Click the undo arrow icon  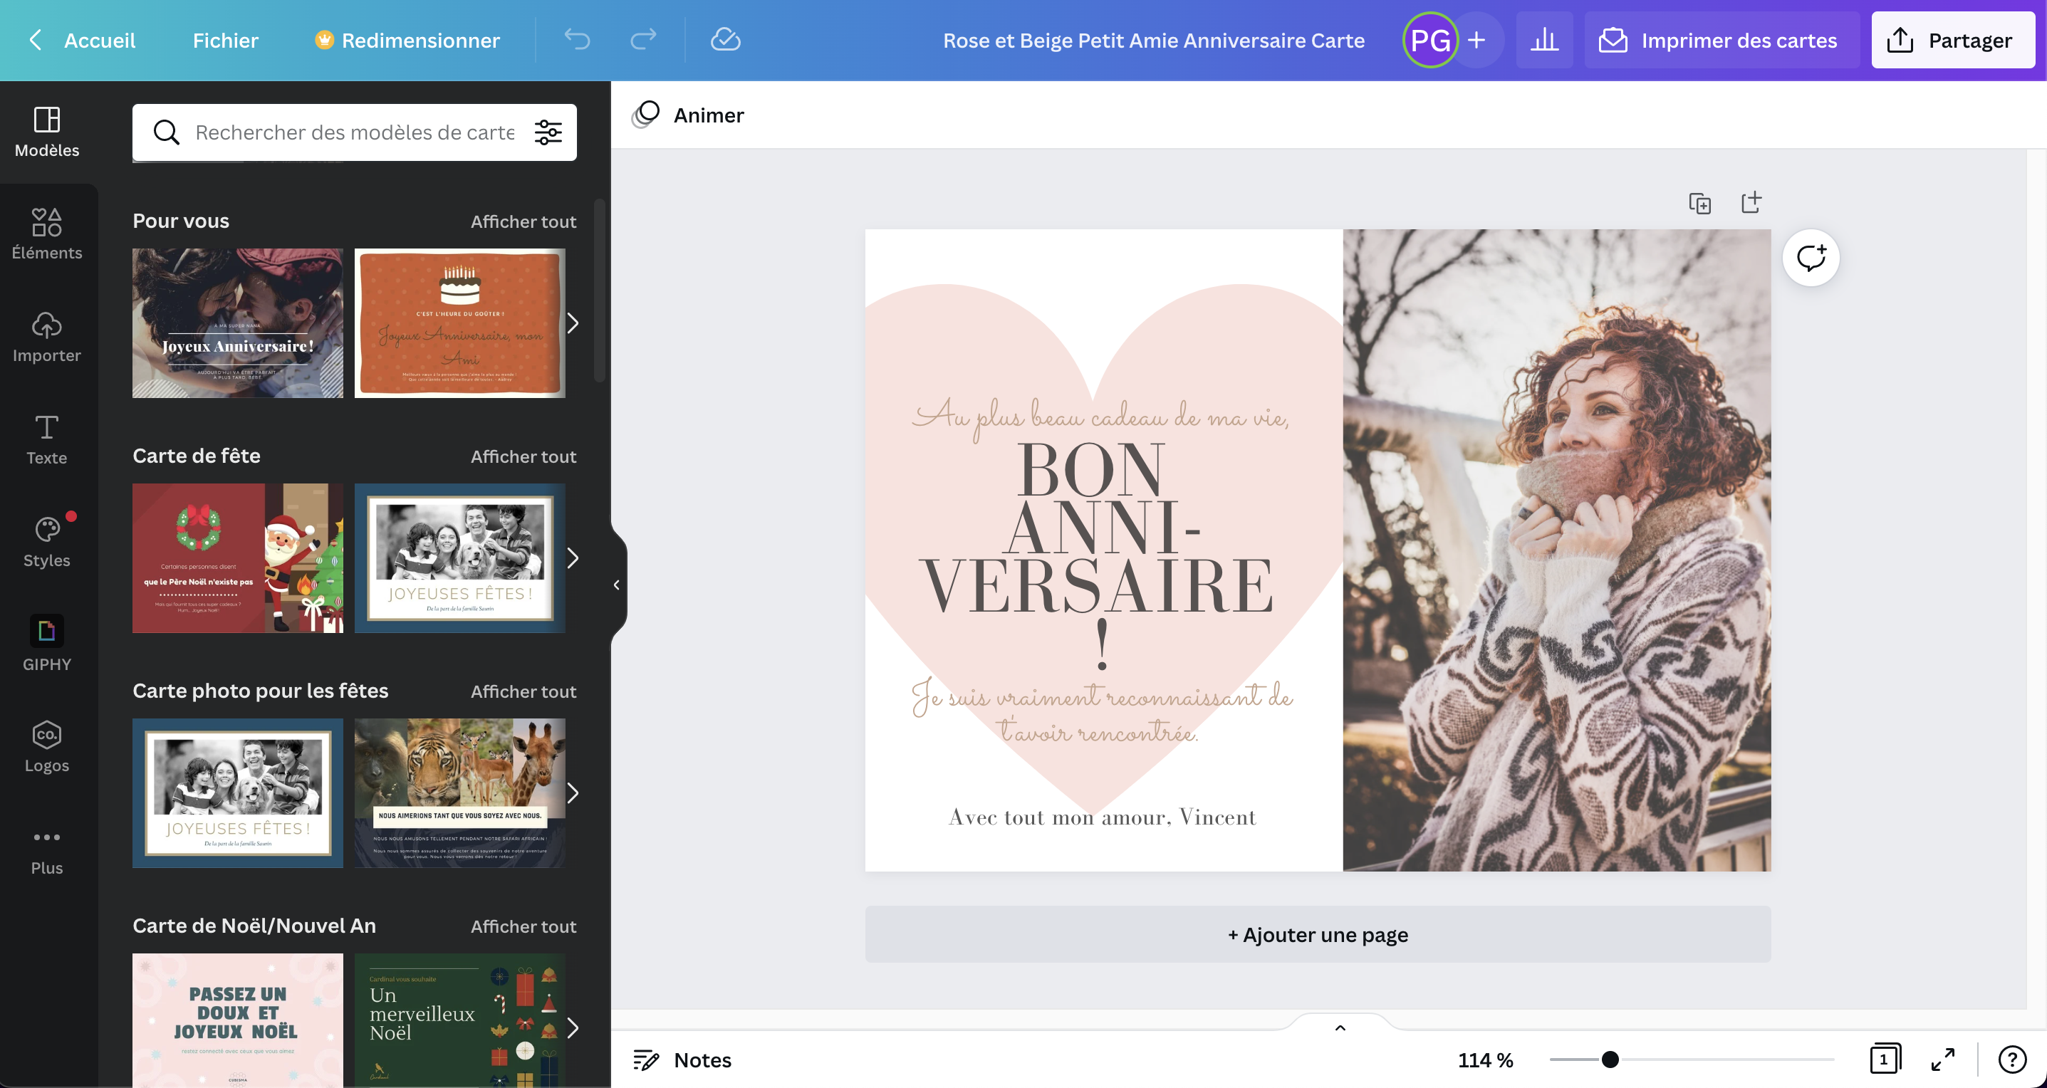578,40
